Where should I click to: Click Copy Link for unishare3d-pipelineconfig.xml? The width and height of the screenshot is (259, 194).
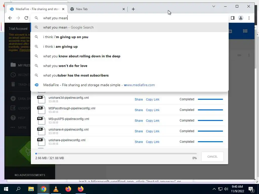[153, 100]
